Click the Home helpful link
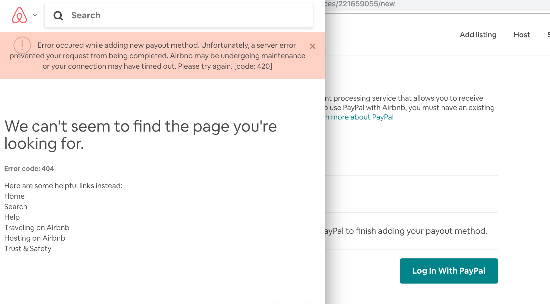Image resolution: width=550 pixels, height=304 pixels. tap(14, 196)
